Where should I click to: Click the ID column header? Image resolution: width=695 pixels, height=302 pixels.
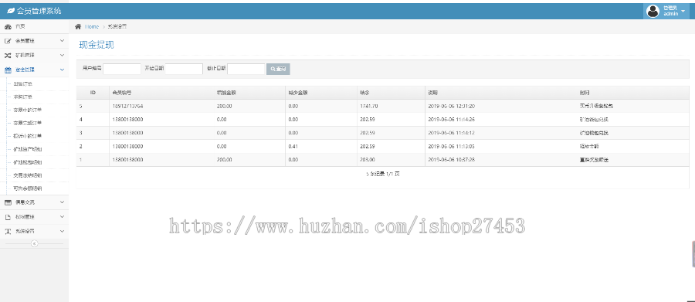(x=93, y=93)
